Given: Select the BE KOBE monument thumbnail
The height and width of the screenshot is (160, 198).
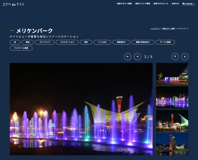Looking at the screenshot, I should pyautogui.click(x=172, y=74).
